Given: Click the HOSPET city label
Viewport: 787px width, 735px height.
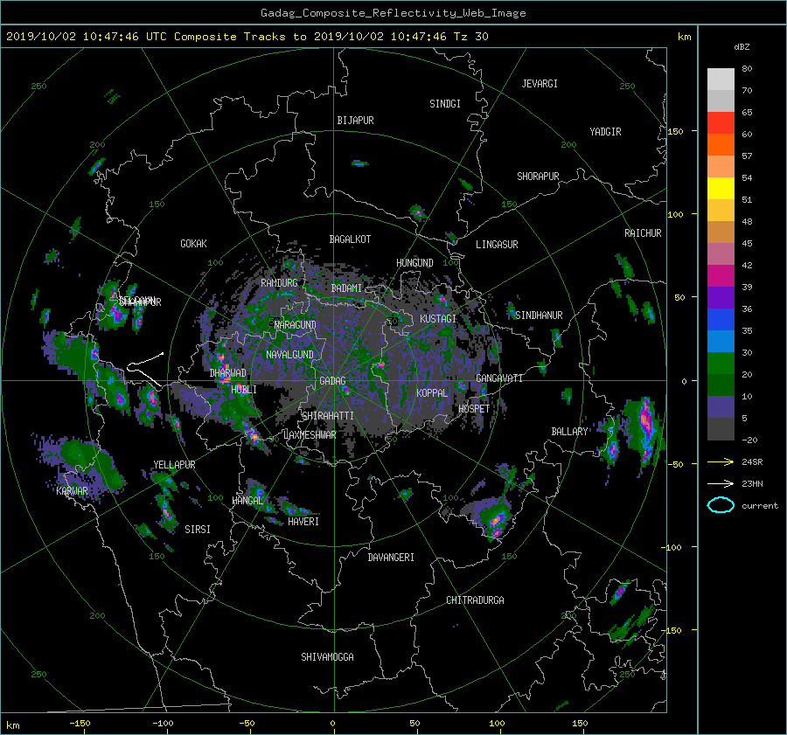Looking at the screenshot, I should click(474, 409).
